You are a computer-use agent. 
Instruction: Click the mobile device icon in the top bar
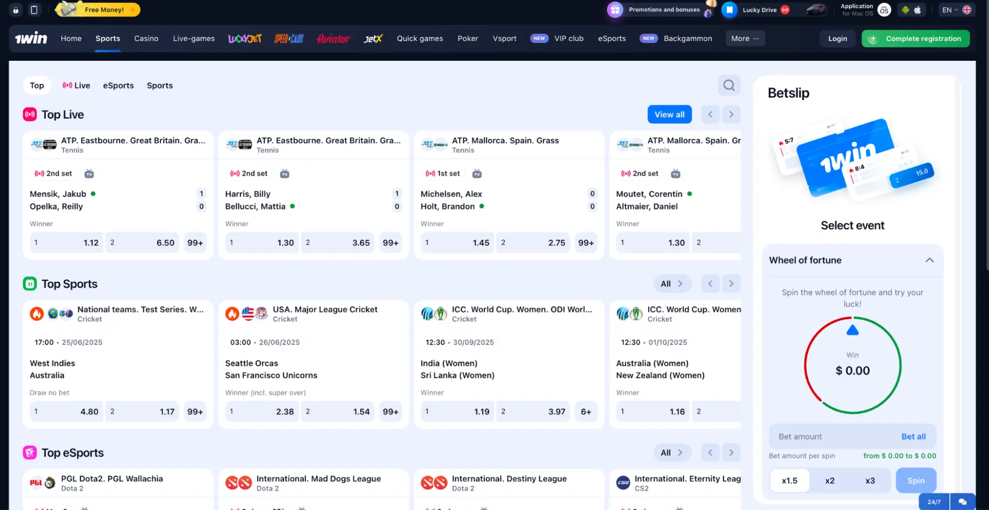click(x=34, y=10)
